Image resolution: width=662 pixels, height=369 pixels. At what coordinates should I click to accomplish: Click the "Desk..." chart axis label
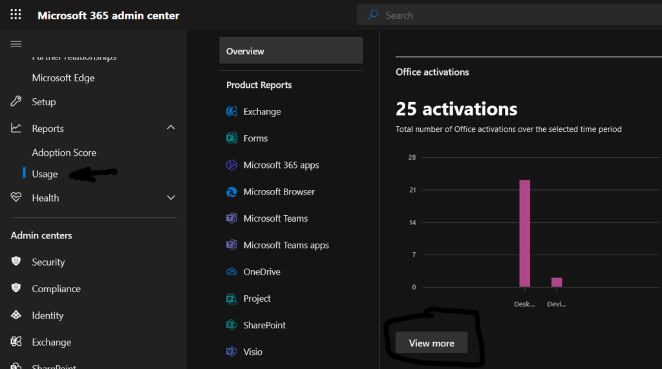pos(524,304)
